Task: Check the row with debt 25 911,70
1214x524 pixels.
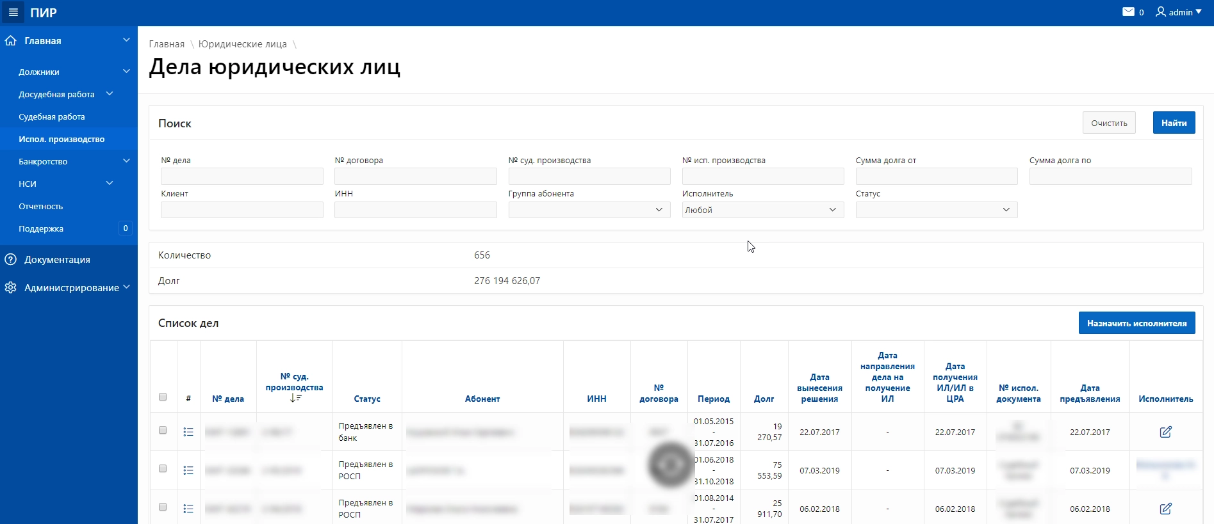Action: (163, 507)
